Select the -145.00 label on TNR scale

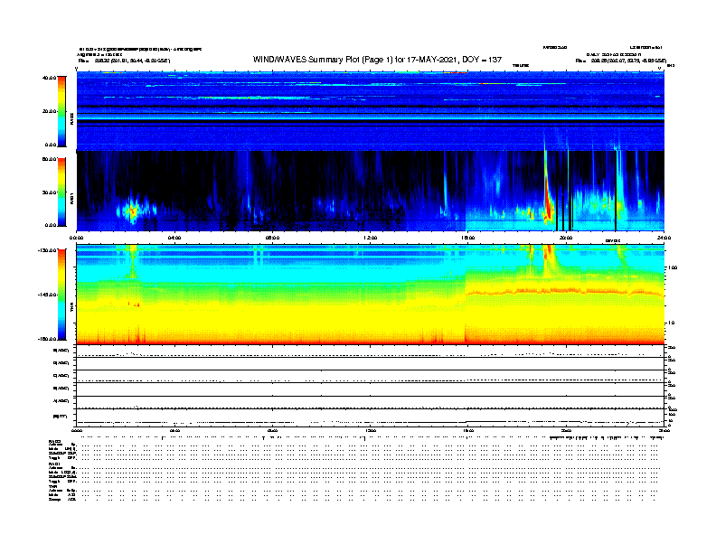tap(47, 295)
